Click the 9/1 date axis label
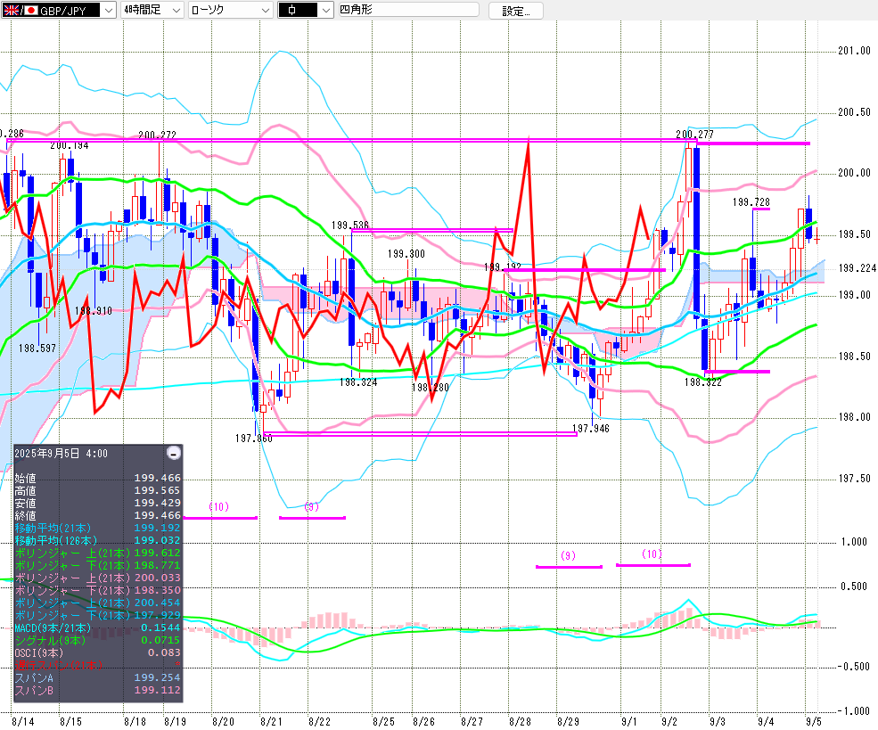The width and height of the screenshot is (878, 730). click(628, 722)
